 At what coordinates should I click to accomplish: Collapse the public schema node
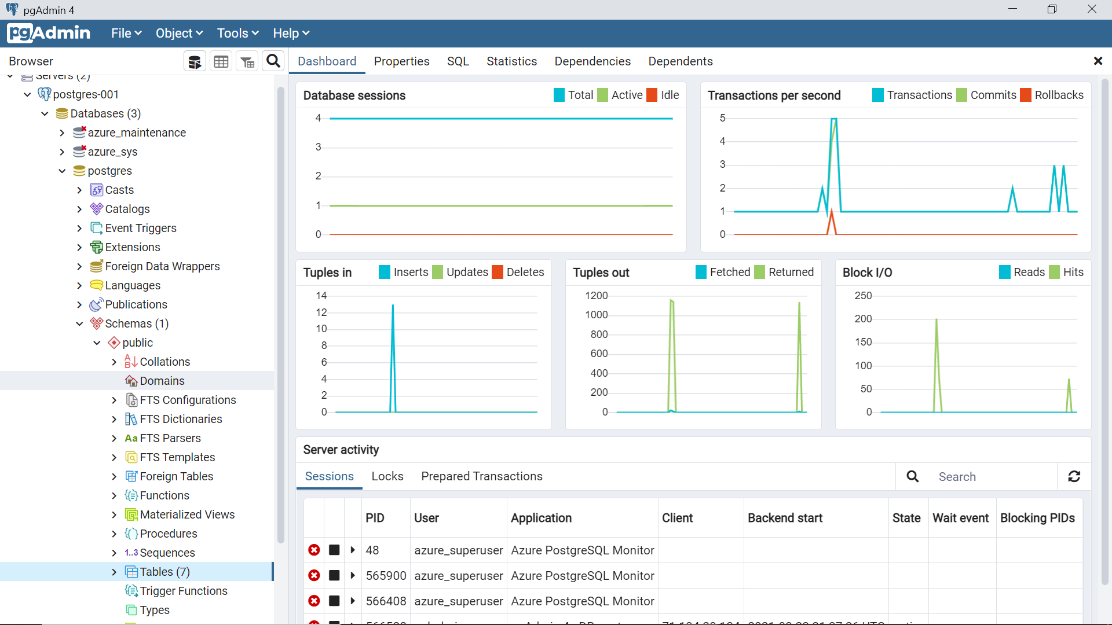pos(97,343)
